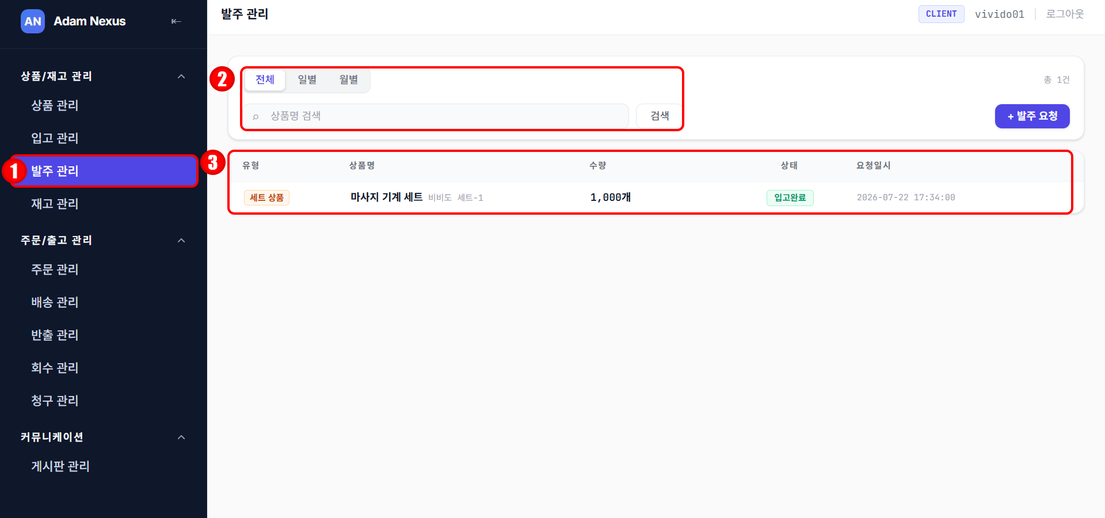Select 발주 관리 in the sidebar
The height and width of the screenshot is (518, 1105).
pyautogui.click(x=104, y=171)
